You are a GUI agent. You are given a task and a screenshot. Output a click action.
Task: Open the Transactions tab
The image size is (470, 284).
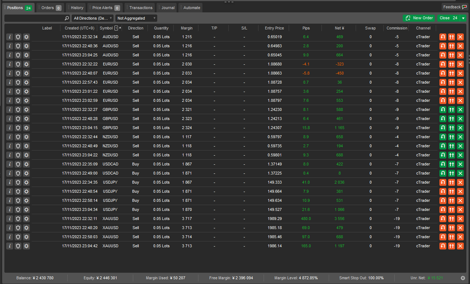[139, 7]
